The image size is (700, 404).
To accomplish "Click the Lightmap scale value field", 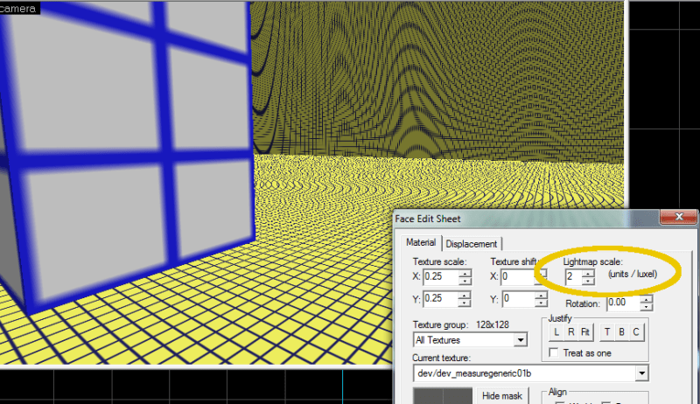I will [573, 277].
